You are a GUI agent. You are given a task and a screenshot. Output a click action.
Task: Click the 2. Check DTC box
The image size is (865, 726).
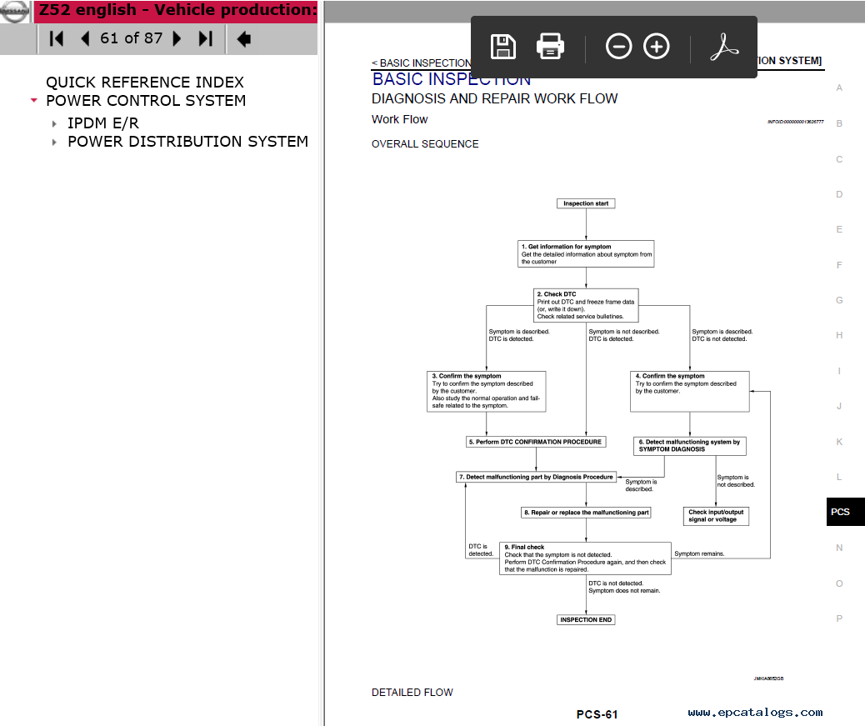pos(586,305)
